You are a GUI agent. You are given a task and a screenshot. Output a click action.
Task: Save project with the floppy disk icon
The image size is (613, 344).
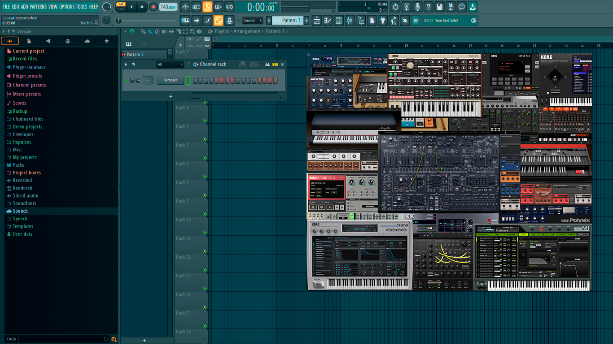[439, 7]
